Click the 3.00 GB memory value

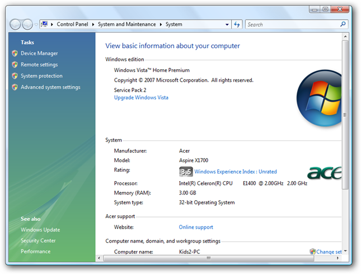point(187,193)
